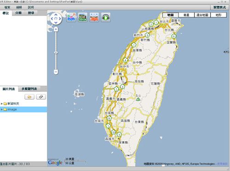Click the 玉山 mountain triangle icon
230x171 pixels.
point(138,99)
